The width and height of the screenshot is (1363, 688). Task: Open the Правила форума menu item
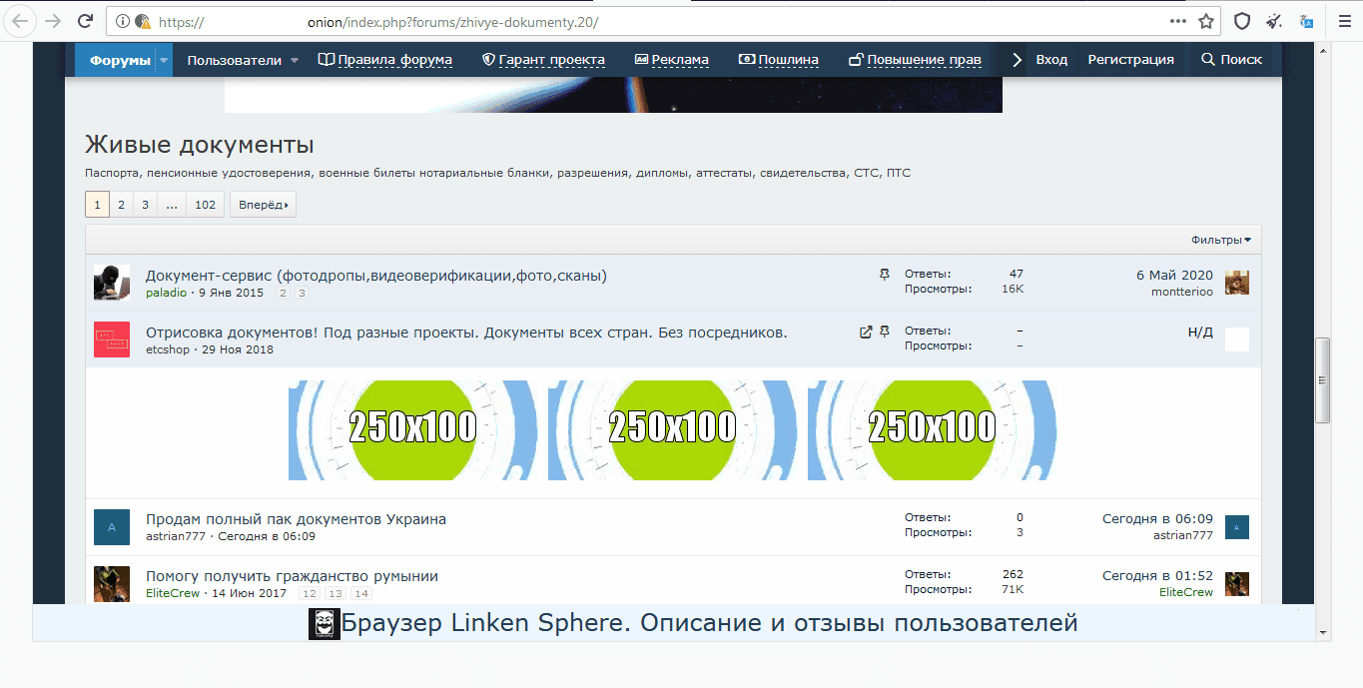tap(385, 60)
